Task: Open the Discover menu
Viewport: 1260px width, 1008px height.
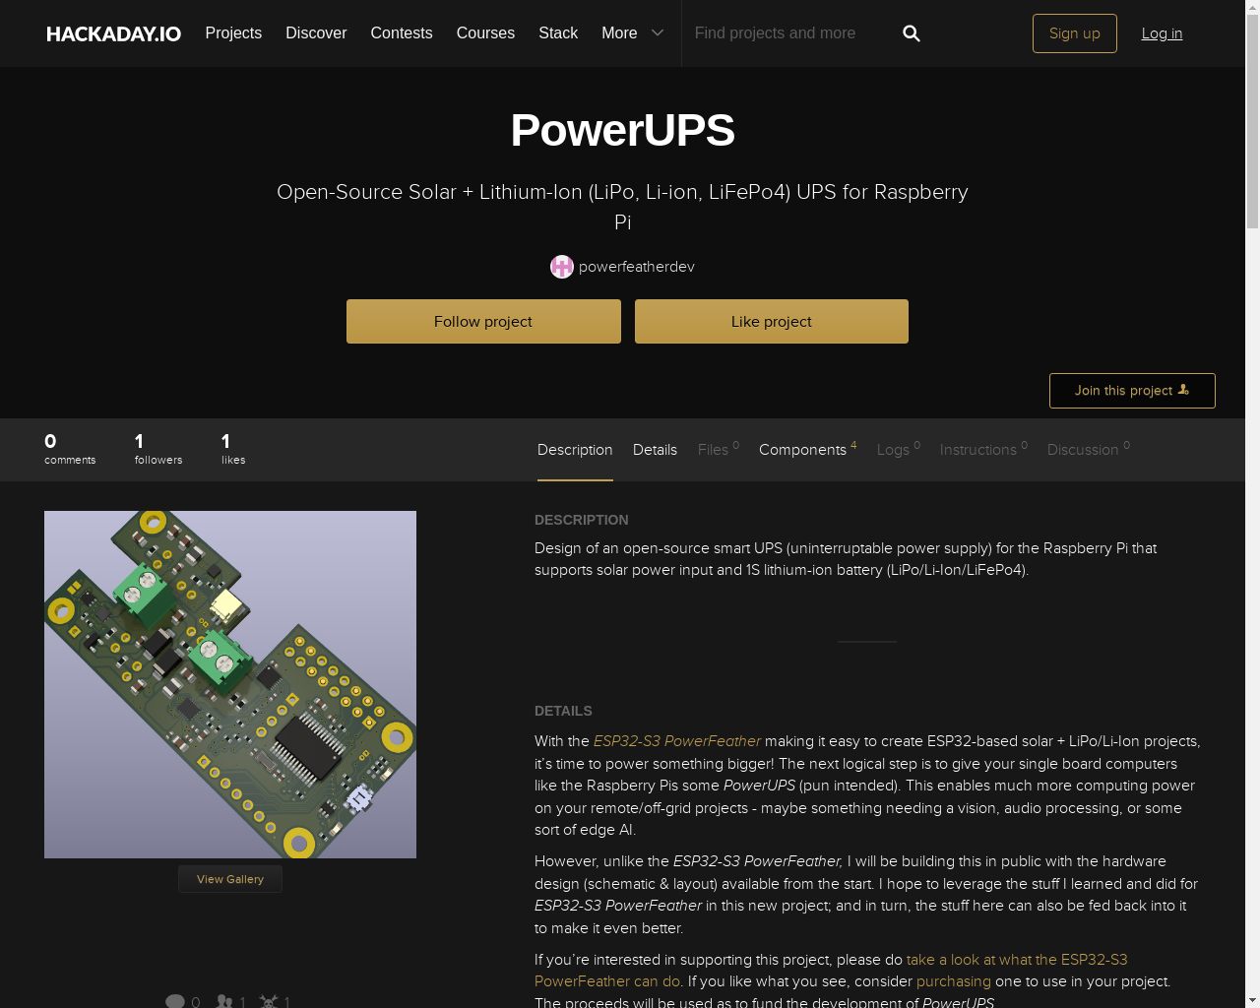Action: [x=316, y=32]
